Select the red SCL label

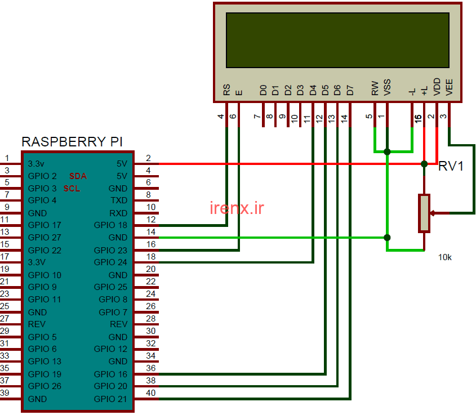(72, 189)
